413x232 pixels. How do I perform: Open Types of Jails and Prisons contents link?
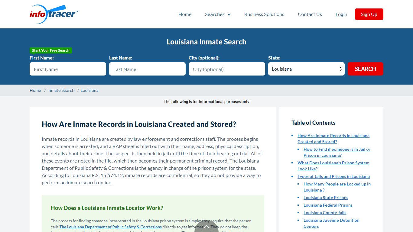pos(333,176)
